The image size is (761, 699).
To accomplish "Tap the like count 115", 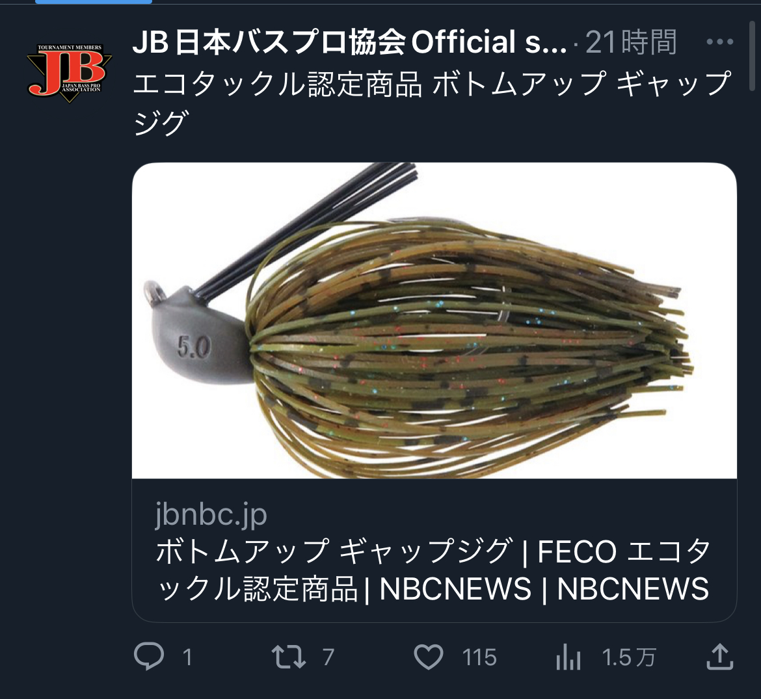I will coord(479,658).
